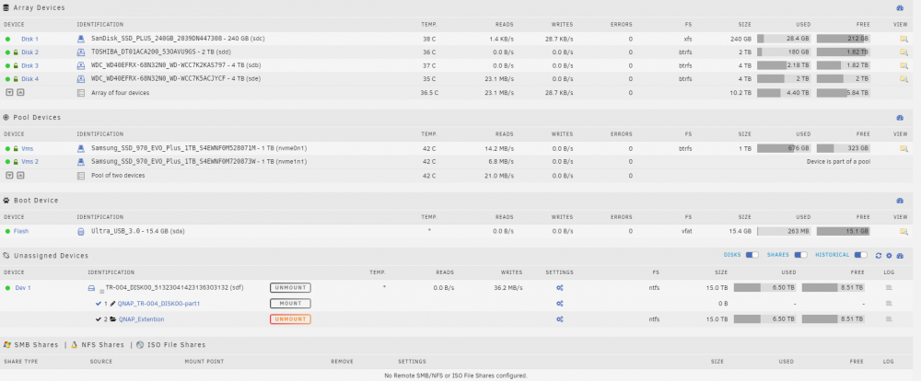Browse Disk 2 contents via View icon
The height and width of the screenshot is (381, 921).
pyautogui.click(x=904, y=52)
